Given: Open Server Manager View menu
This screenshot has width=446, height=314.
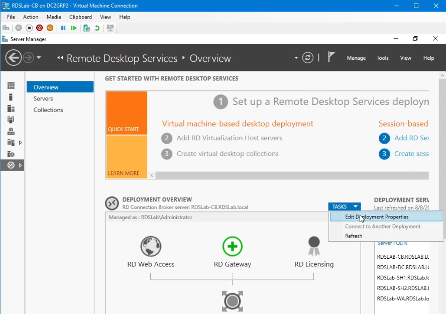Looking at the screenshot, I should (x=406, y=58).
